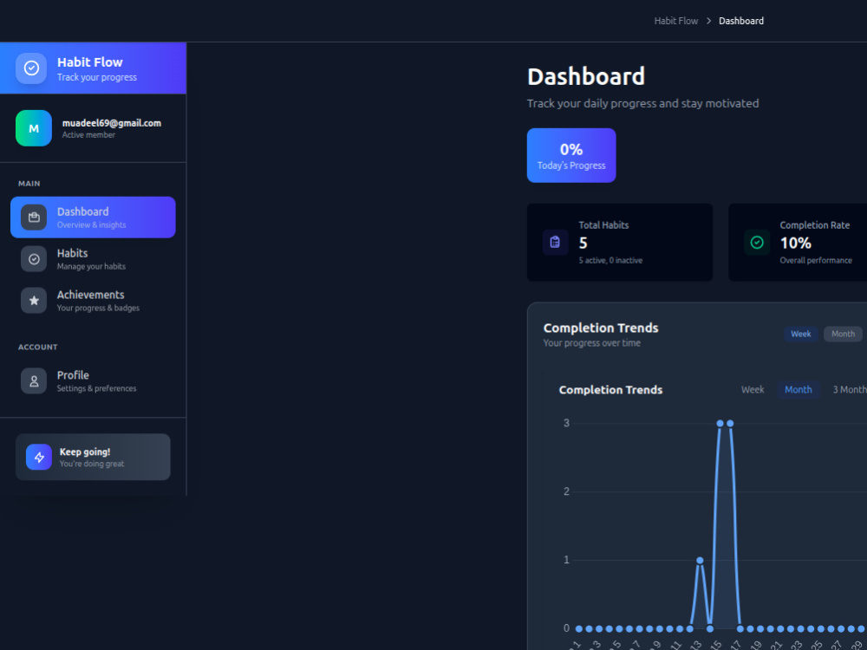The image size is (867, 650).
Task: Click the breadcrumb chevron arrow separator
Action: click(708, 21)
